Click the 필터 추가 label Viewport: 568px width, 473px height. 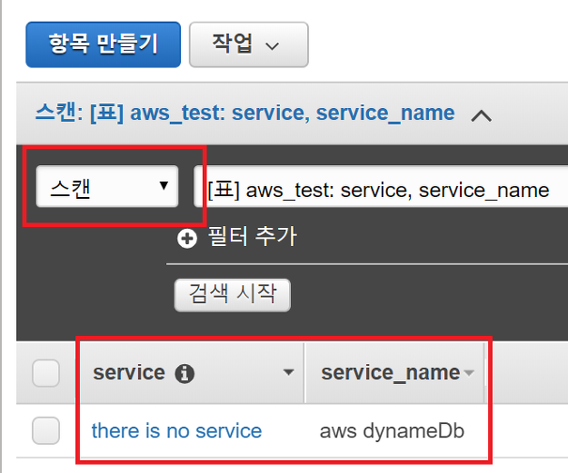click(x=253, y=237)
